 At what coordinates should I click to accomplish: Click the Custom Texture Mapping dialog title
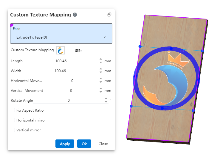point(41,15)
